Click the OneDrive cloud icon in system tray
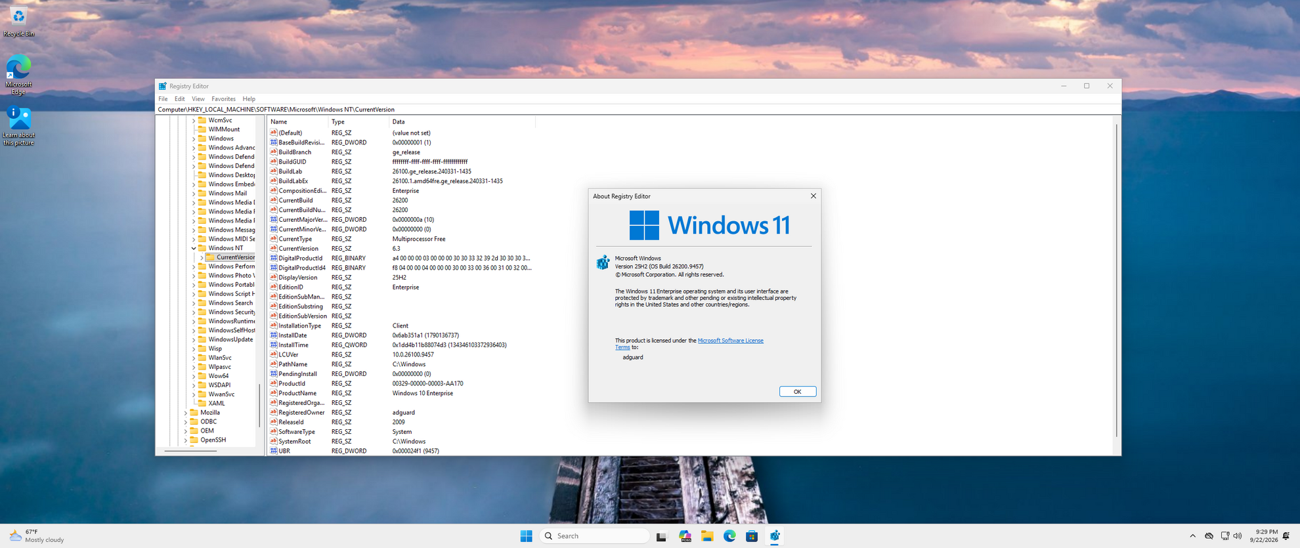 pyautogui.click(x=1209, y=536)
